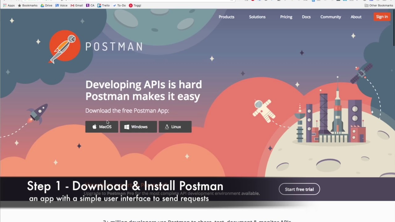Open the Solutions menu
The image size is (395, 222).
click(257, 17)
